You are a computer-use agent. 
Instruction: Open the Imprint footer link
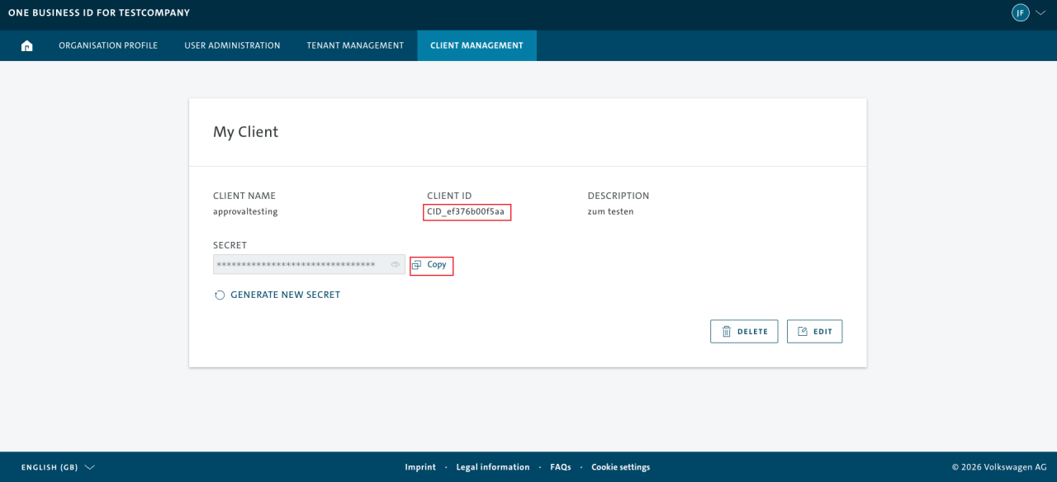point(420,466)
